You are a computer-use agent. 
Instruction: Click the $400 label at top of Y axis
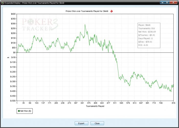pos(13,14)
